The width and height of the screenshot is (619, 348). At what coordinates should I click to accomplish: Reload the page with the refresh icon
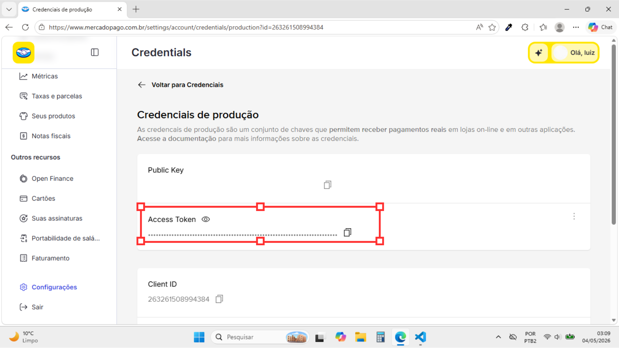click(x=25, y=27)
